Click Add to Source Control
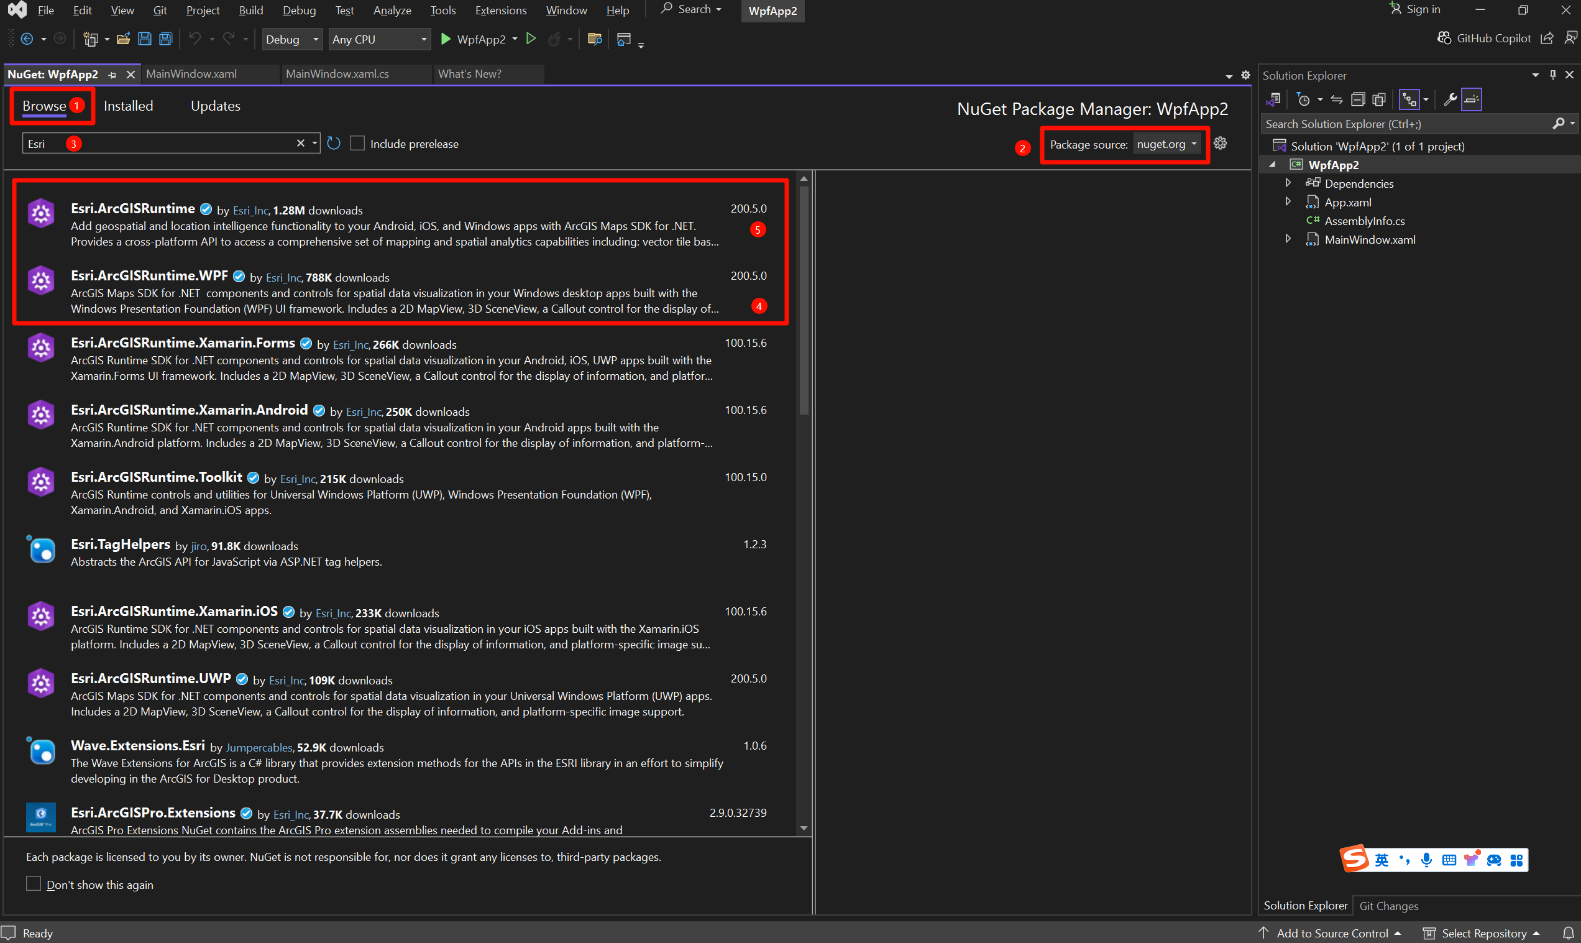 pyautogui.click(x=1331, y=933)
